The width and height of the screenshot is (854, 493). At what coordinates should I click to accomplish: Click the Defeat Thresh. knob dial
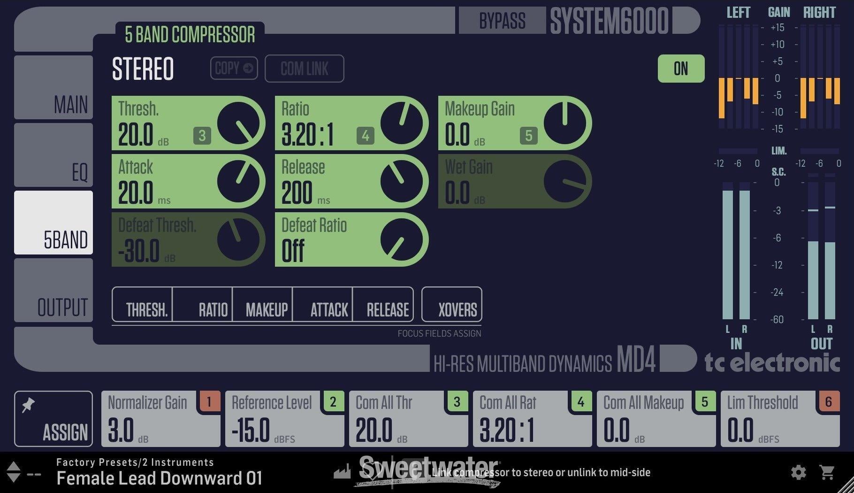coord(238,240)
